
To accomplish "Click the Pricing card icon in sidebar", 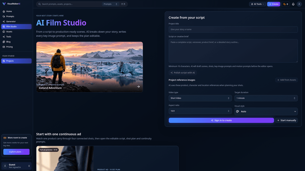I will (x=4, y=47).
